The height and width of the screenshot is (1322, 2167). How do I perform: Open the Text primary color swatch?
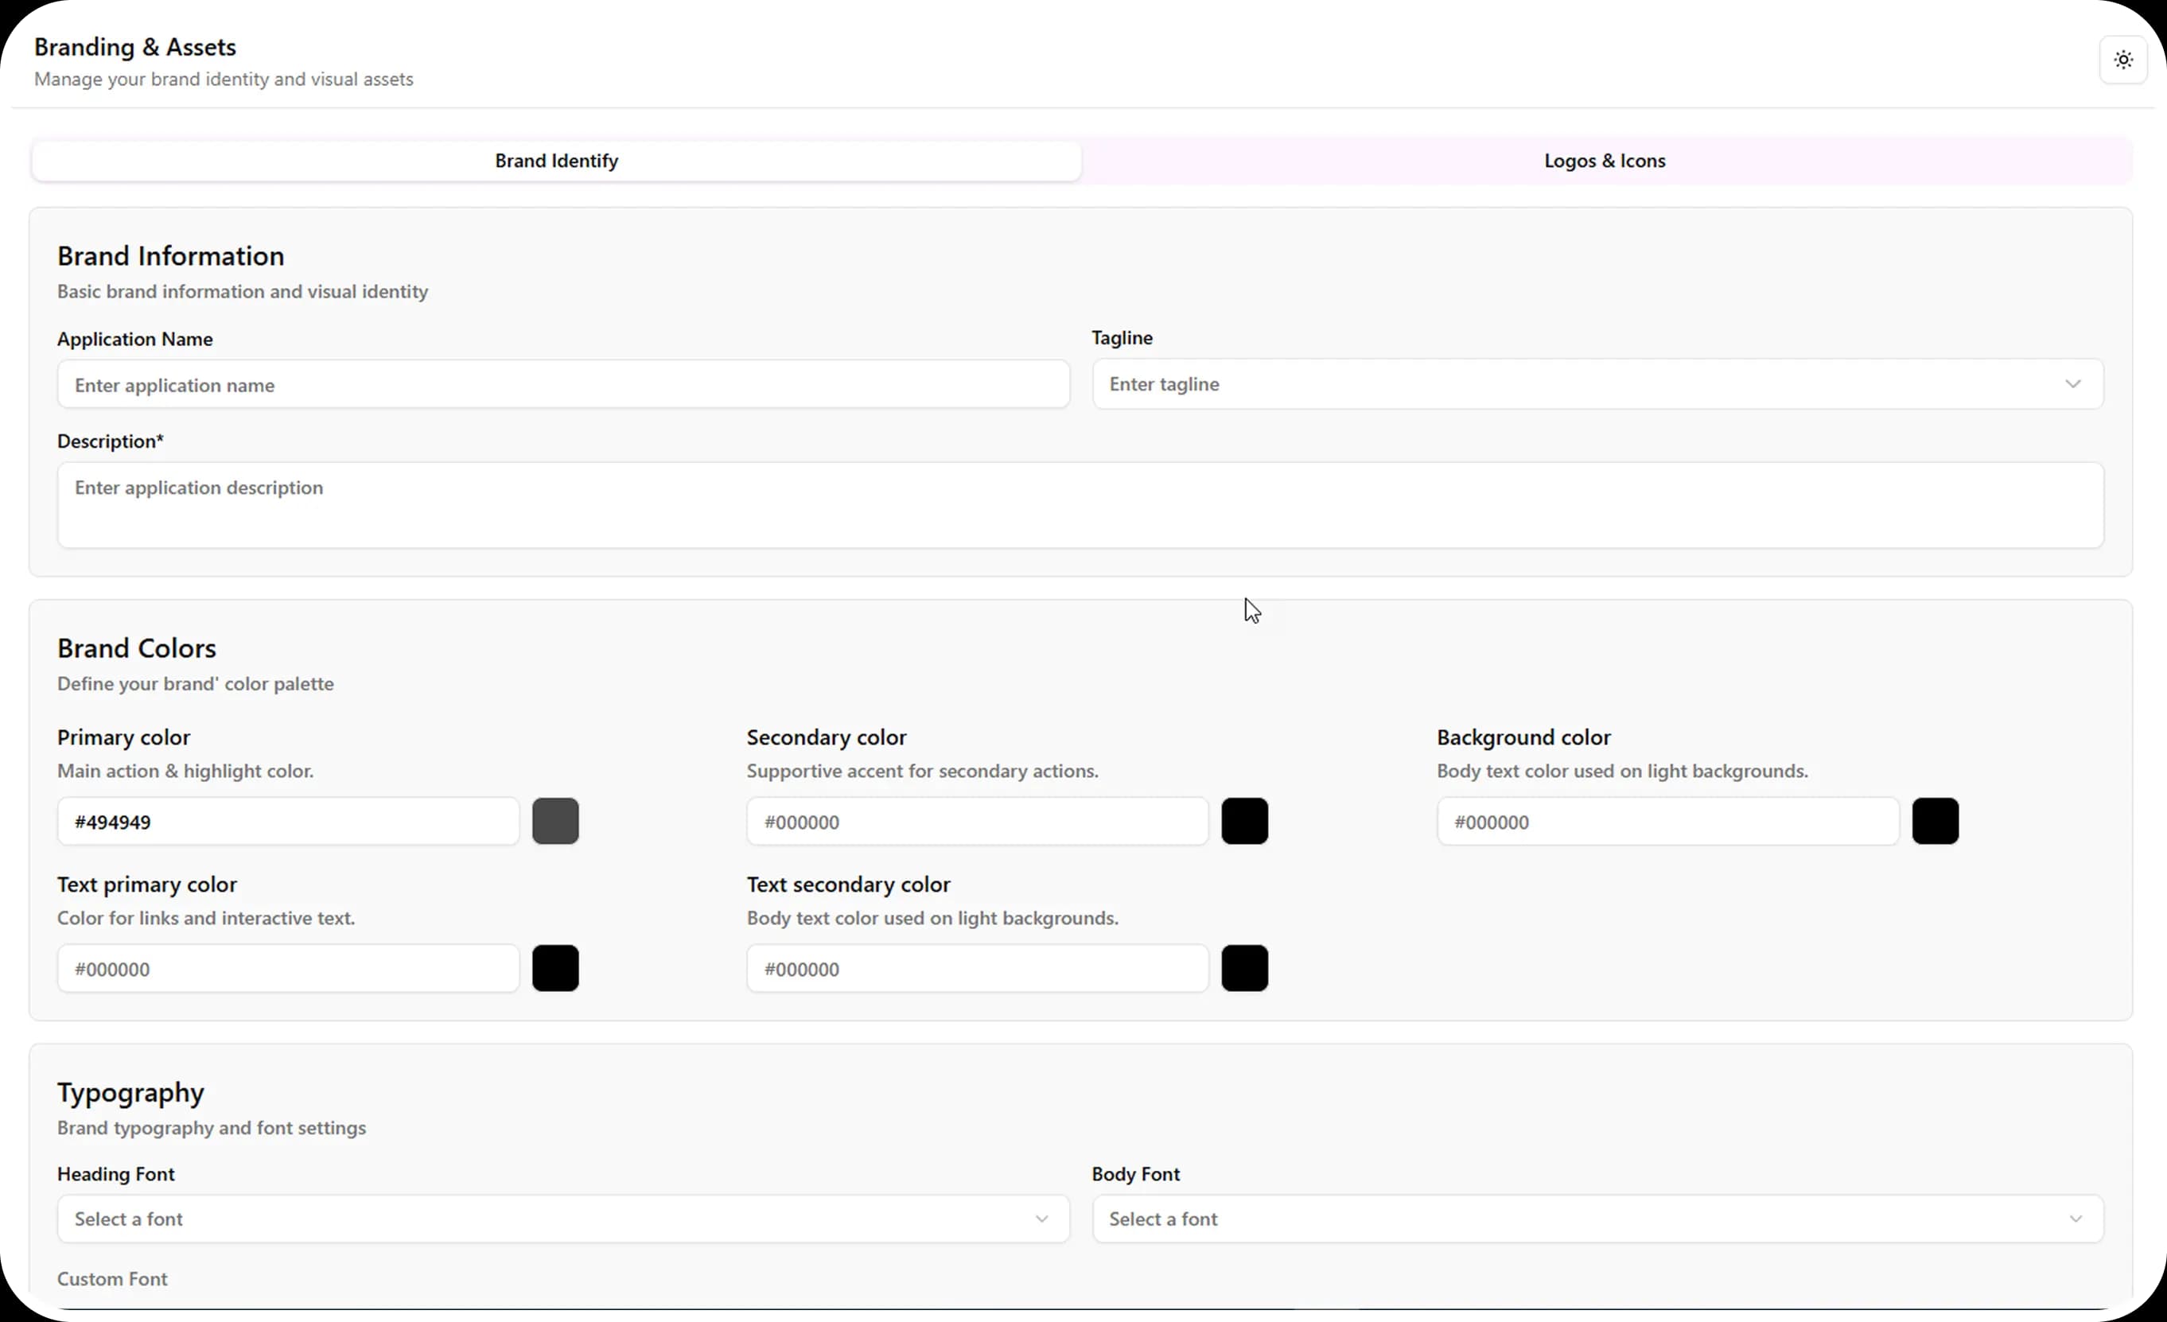coord(555,968)
